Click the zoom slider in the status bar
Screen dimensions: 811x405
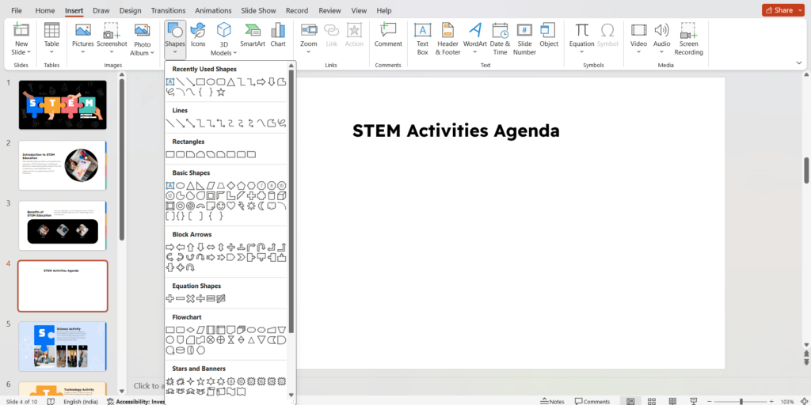pos(741,401)
